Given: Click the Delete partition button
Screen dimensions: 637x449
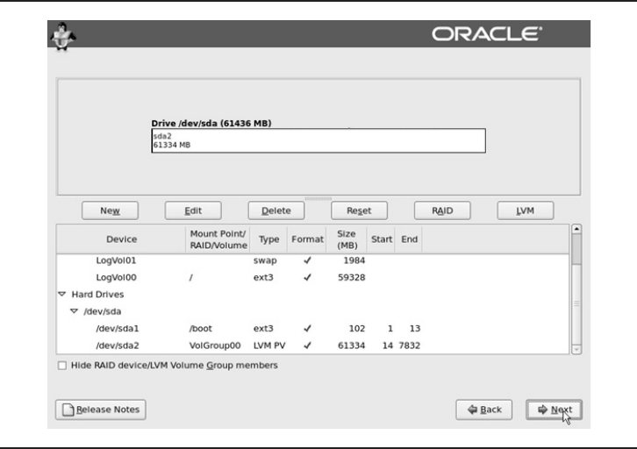Looking at the screenshot, I should 276,210.
